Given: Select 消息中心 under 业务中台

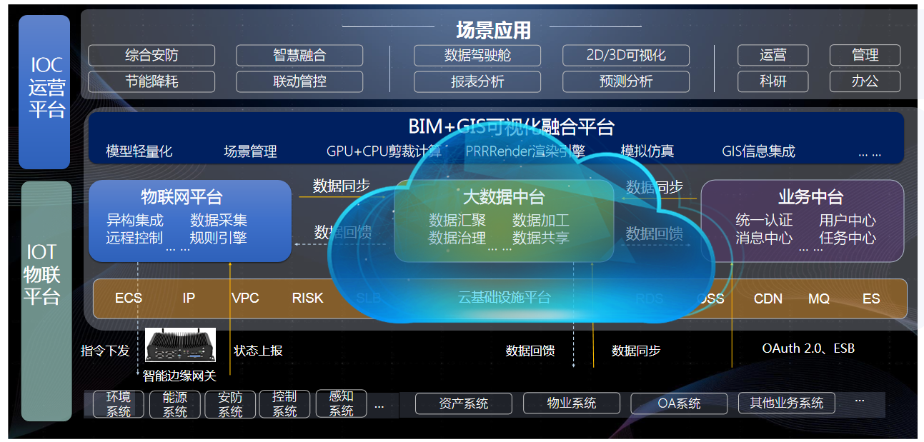Looking at the screenshot, I should [764, 238].
